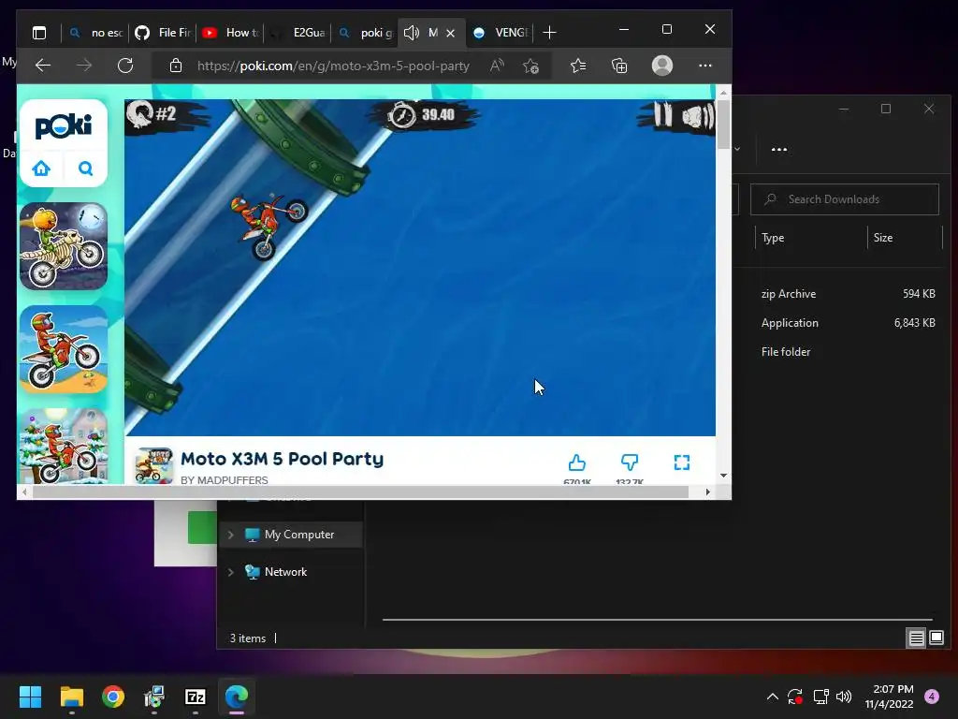
Task: Dislike the game with thumbs down
Action: 630,462
